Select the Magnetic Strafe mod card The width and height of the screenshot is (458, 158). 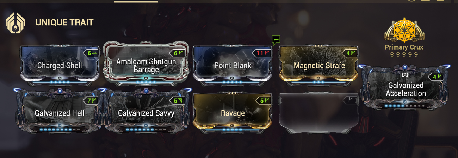319,64
